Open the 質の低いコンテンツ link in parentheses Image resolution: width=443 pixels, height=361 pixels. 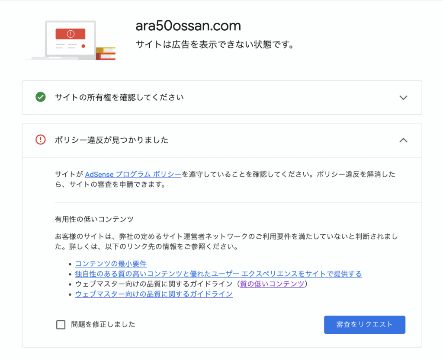[x=272, y=284]
